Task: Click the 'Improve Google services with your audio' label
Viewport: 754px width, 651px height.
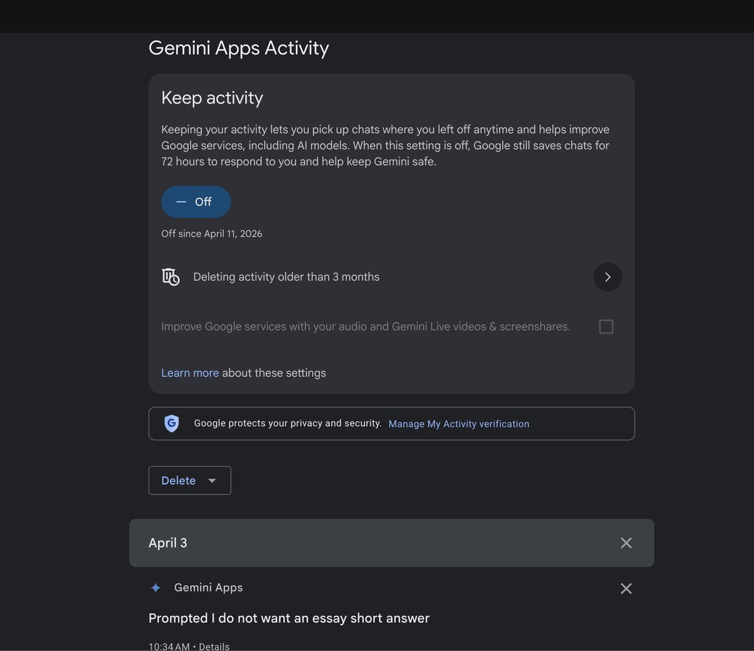Action: click(x=366, y=327)
